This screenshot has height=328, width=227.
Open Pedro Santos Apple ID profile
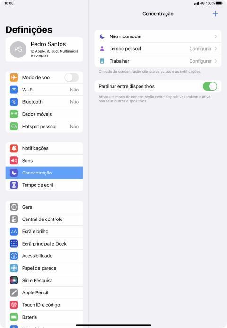coord(44,50)
